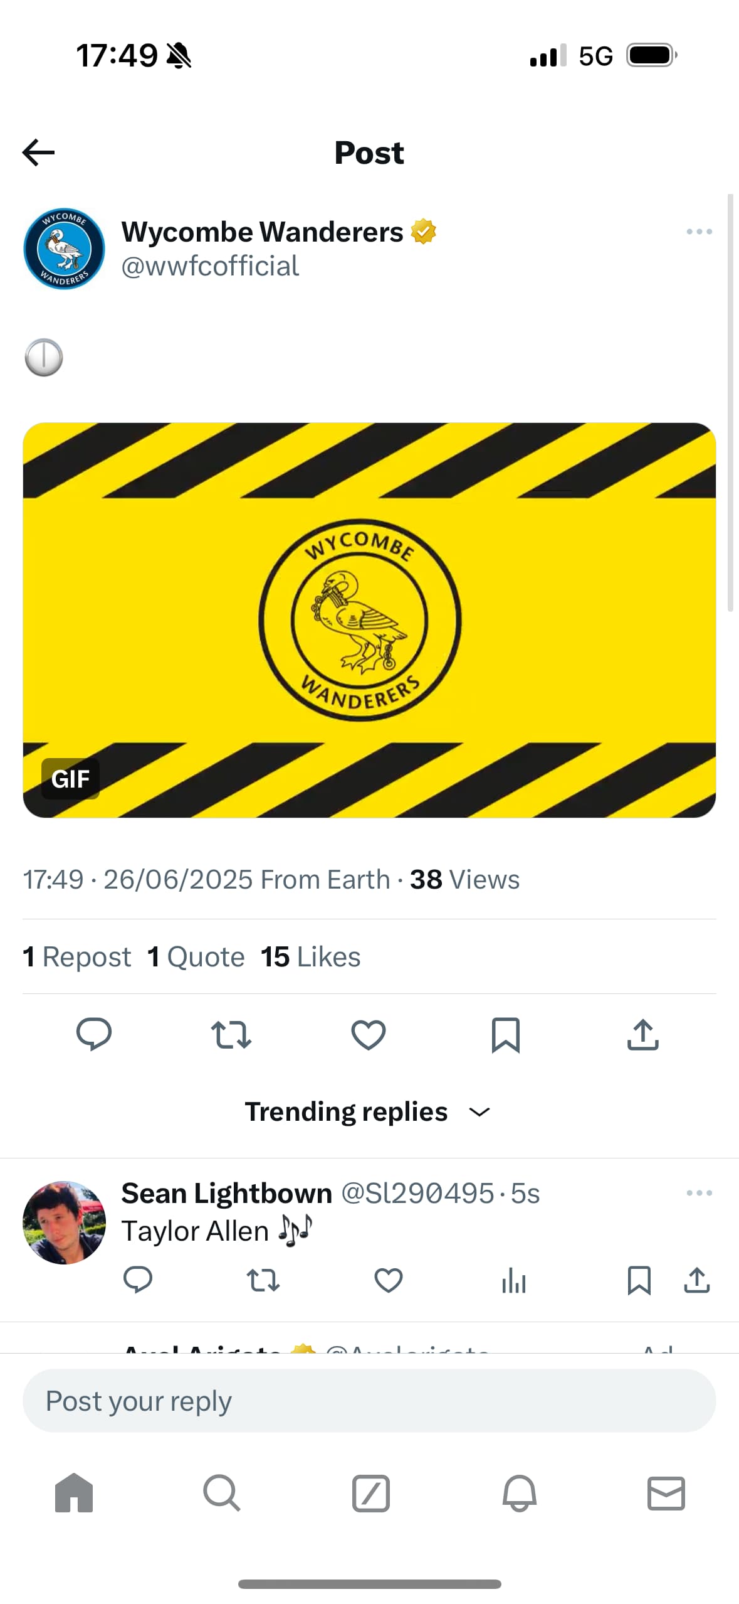Reply to the Wycombe Wanderers post
Screen dimensions: 739x1604
click(94, 1034)
